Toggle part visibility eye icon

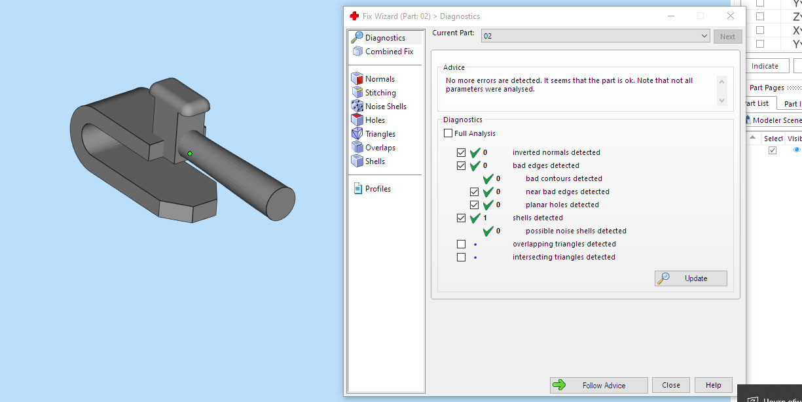(x=796, y=150)
